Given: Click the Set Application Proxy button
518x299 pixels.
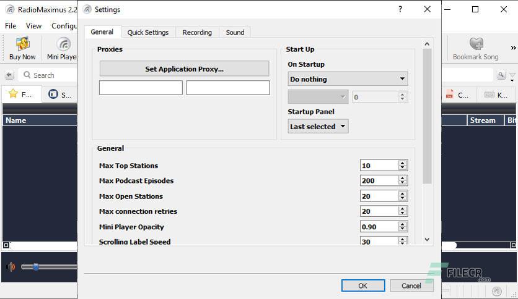Looking at the screenshot, I should pyautogui.click(x=185, y=69).
